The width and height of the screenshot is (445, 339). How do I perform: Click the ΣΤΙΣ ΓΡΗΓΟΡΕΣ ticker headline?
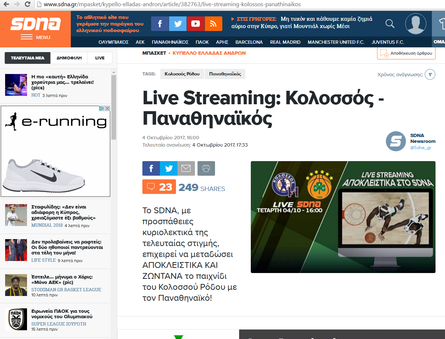tap(302, 23)
